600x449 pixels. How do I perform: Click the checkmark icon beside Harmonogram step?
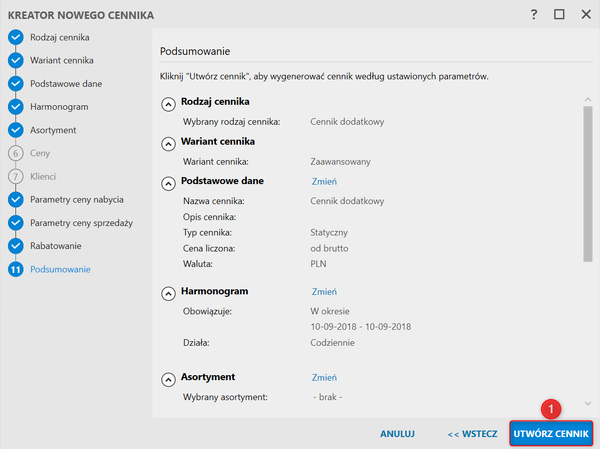[16, 107]
